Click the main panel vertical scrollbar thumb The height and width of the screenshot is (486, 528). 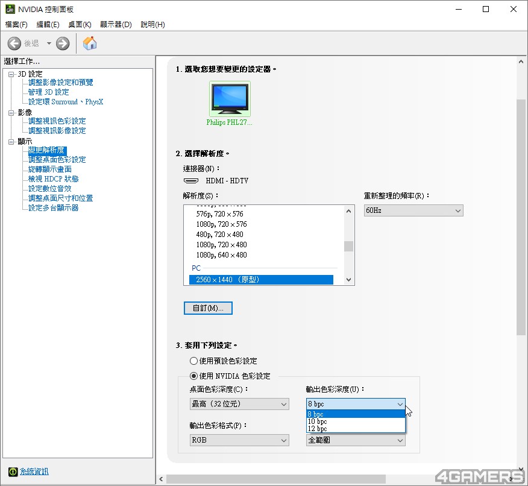521,217
